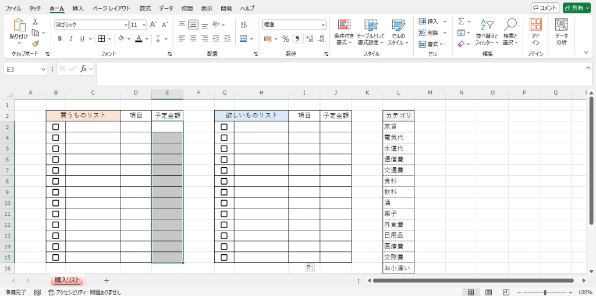Open the データ分析 tool
The width and height of the screenshot is (596, 296).
pos(561,31)
